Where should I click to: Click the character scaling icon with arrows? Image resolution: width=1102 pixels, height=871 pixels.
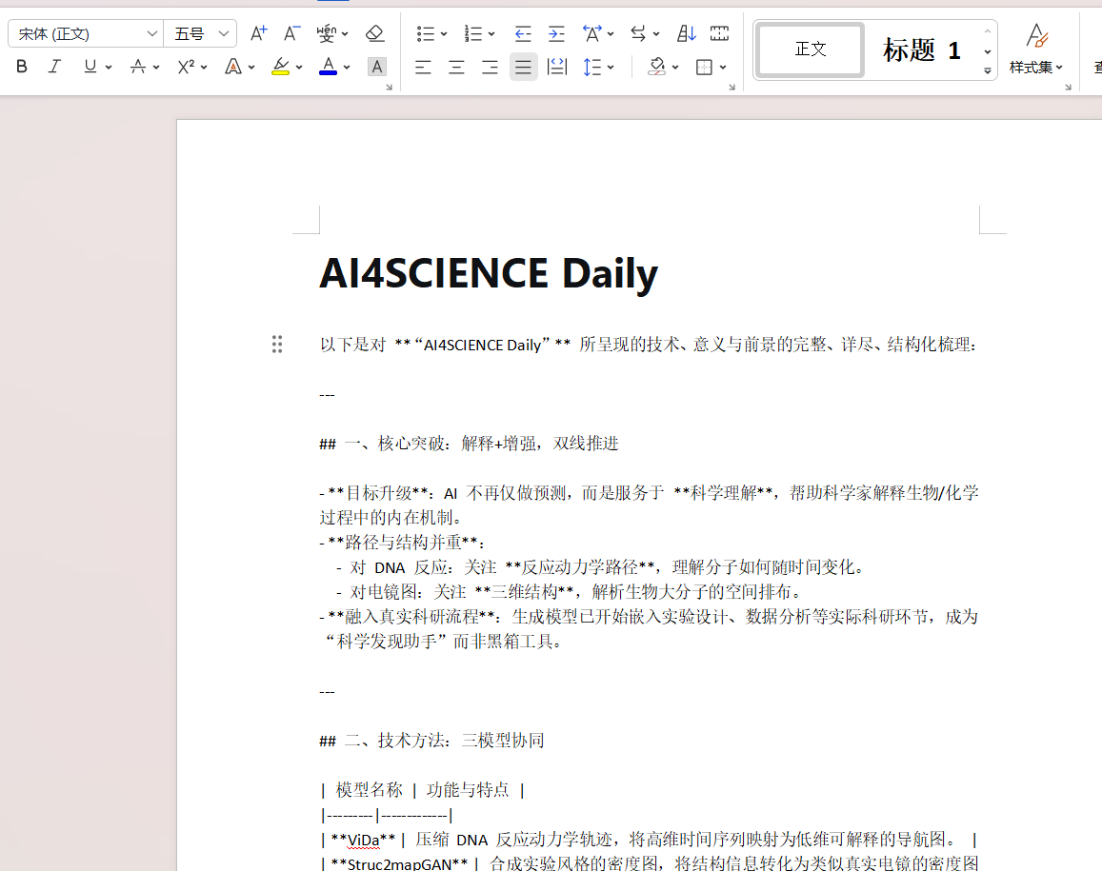591,33
